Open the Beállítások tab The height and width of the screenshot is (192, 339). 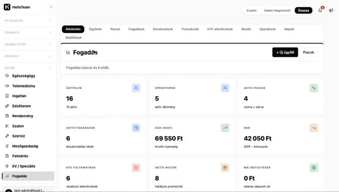click(x=74, y=38)
